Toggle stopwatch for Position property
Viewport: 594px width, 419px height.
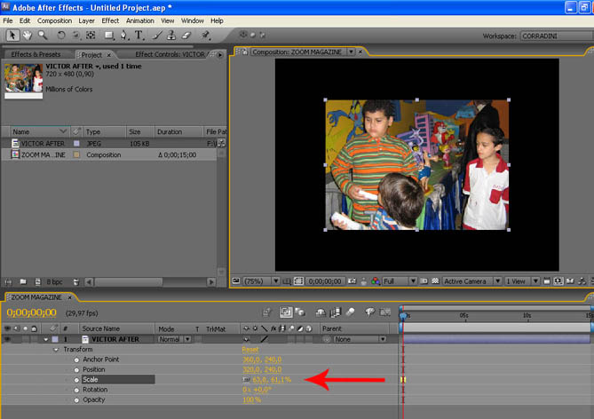pos(76,369)
